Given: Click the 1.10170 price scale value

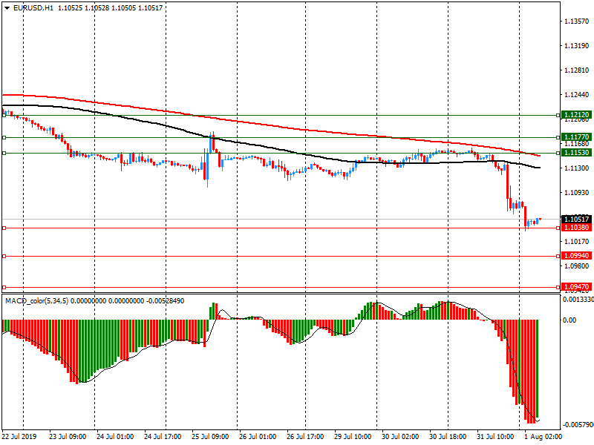Looking at the screenshot, I should click(x=577, y=242).
